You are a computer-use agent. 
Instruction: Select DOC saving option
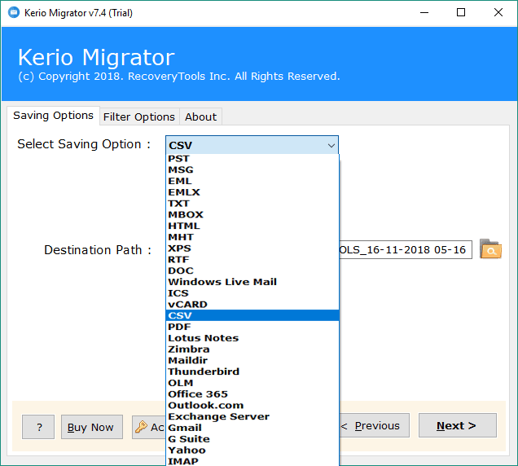(x=252, y=271)
